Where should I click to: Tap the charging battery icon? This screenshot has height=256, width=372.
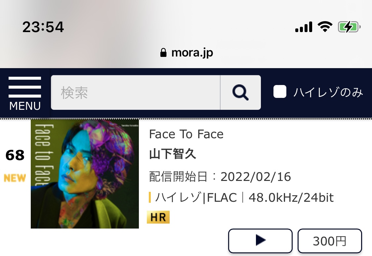349,27
